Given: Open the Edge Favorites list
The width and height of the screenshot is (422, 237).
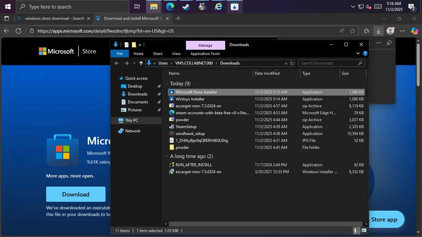Looking at the screenshot, I should click(367, 31).
